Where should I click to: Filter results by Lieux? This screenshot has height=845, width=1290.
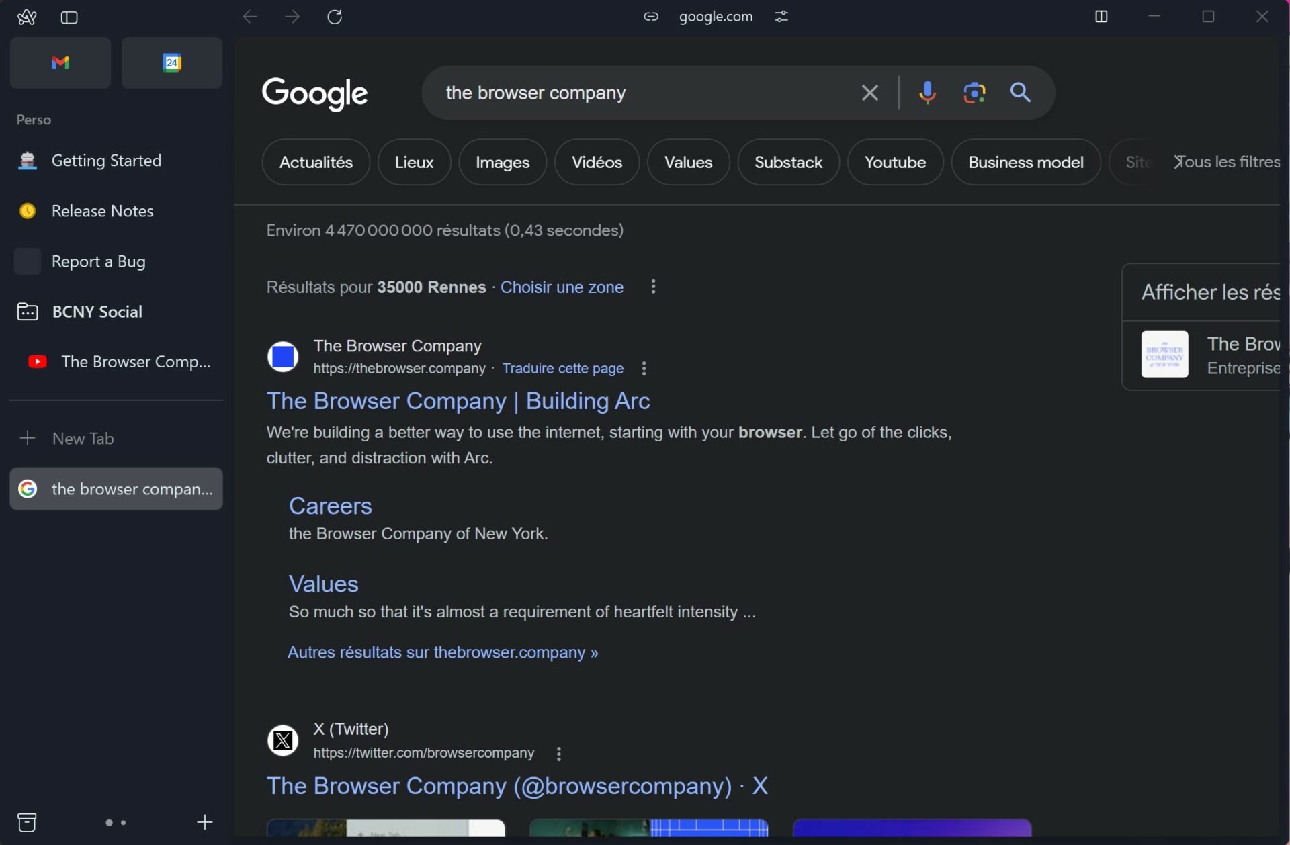click(x=414, y=162)
